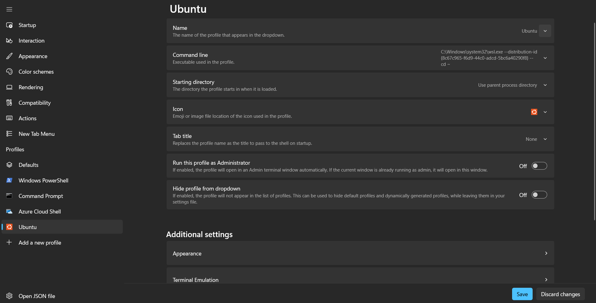Click the Appearance paintbrush icon in sidebar
Image resolution: width=596 pixels, height=303 pixels.
pyautogui.click(x=9, y=56)
